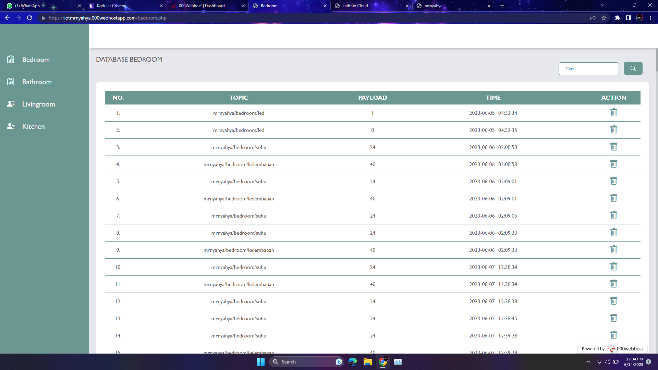Open a new browser tab
The height and width of the screenshot is (370, 658).
(x=502, y=6)
